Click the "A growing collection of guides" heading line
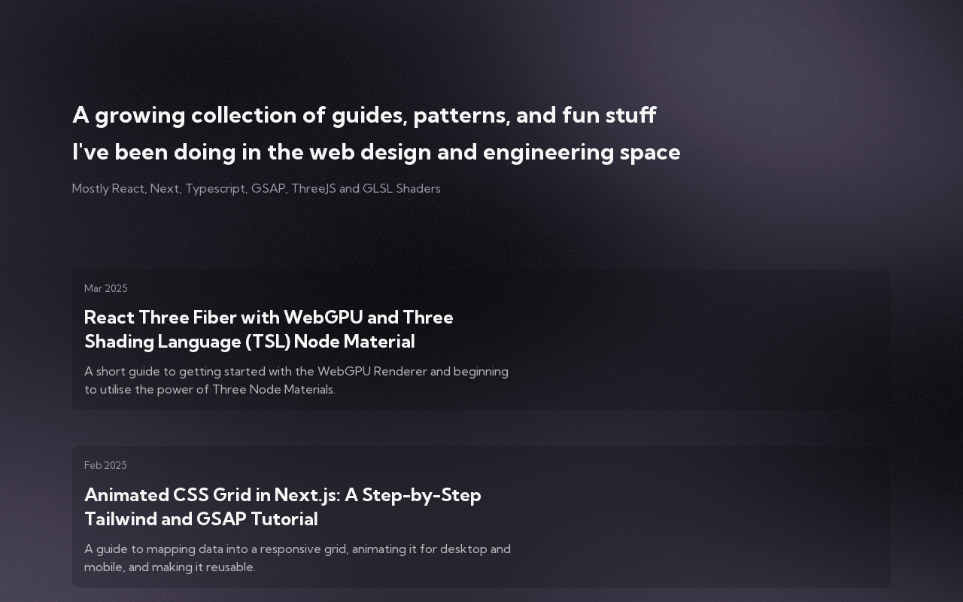963x602 pixels. click(364, 116)
